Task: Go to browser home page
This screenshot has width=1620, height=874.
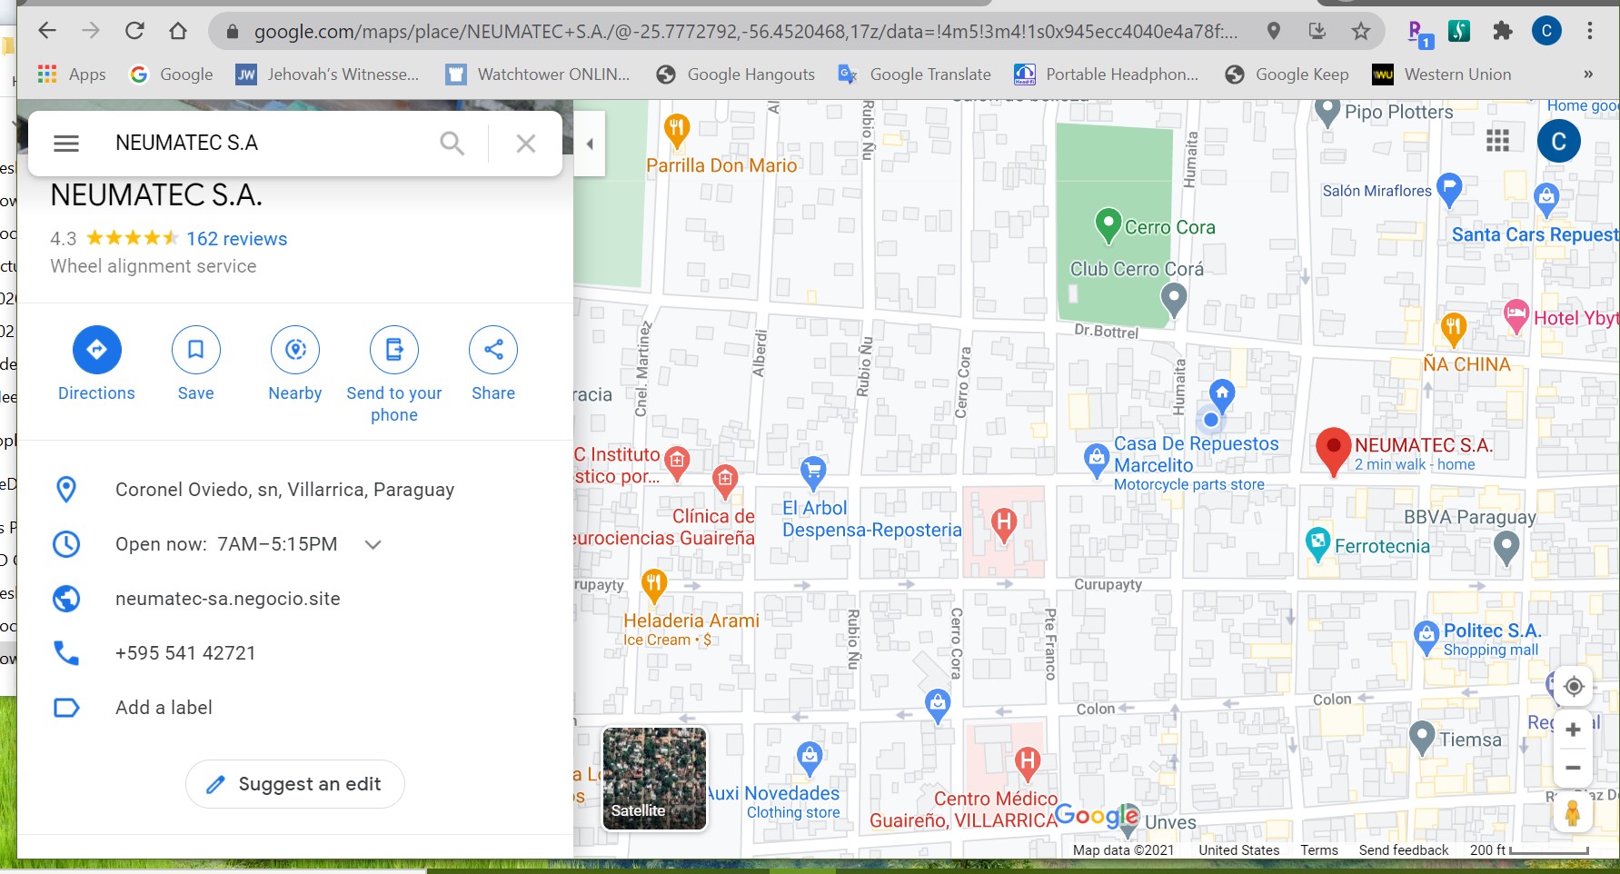Action: [178, 31]
